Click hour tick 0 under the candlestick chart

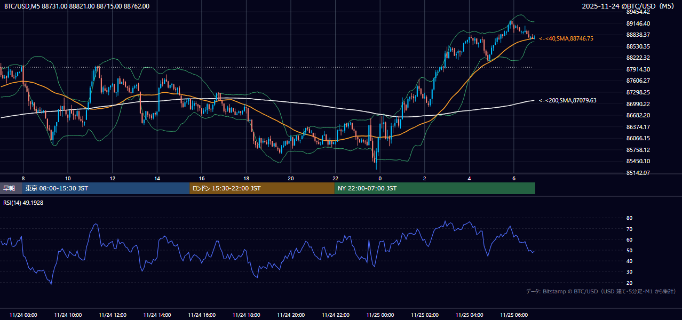pyautogui.click(x=380, y=178)
